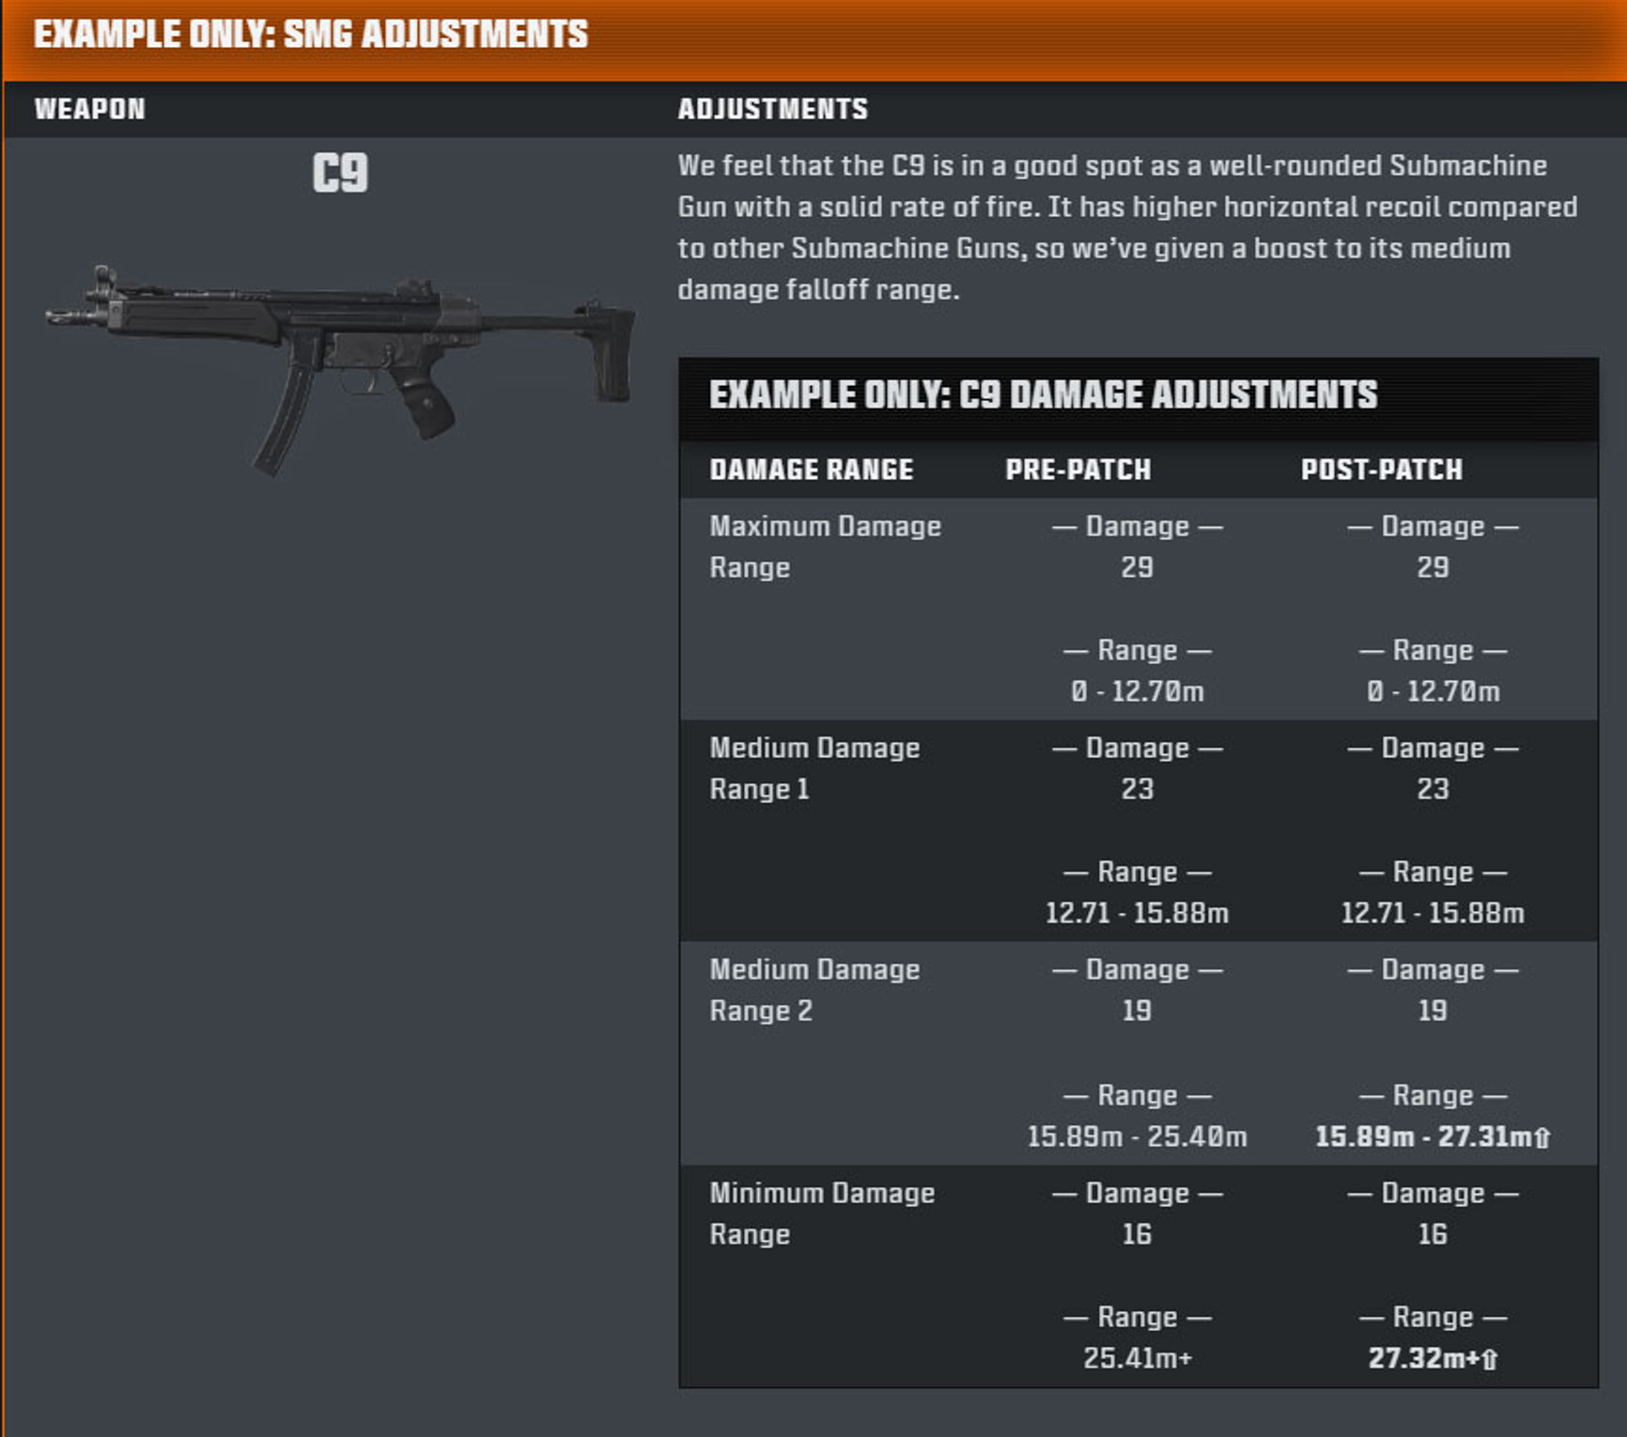Select the Medium Damage Range 2 row label

click(x=814, y=990)
